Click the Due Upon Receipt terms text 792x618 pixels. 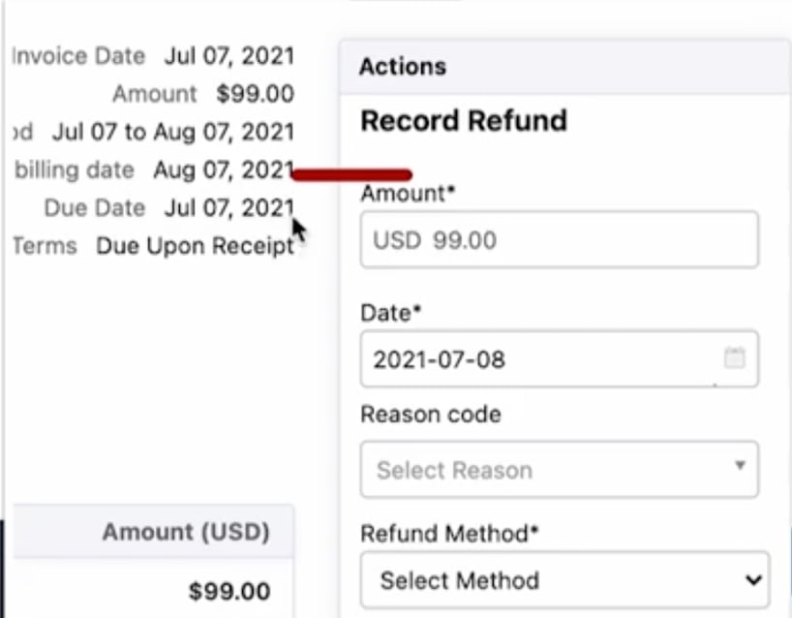coord(194,246)
